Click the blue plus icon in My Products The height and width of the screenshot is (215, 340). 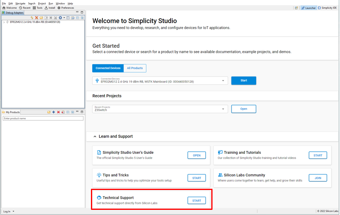(54, 112)
